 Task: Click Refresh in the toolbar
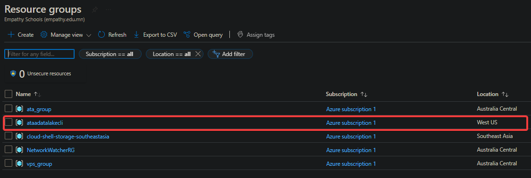point(112,34)
